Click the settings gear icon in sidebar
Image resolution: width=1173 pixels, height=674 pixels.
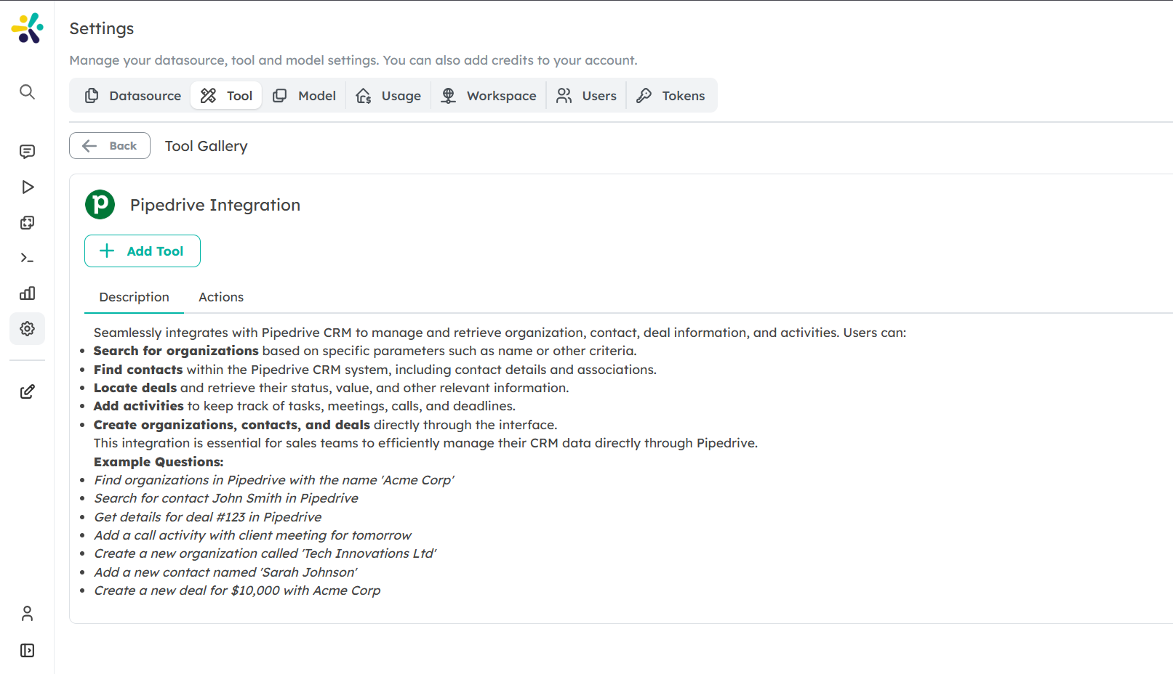(x=27, y=329)
